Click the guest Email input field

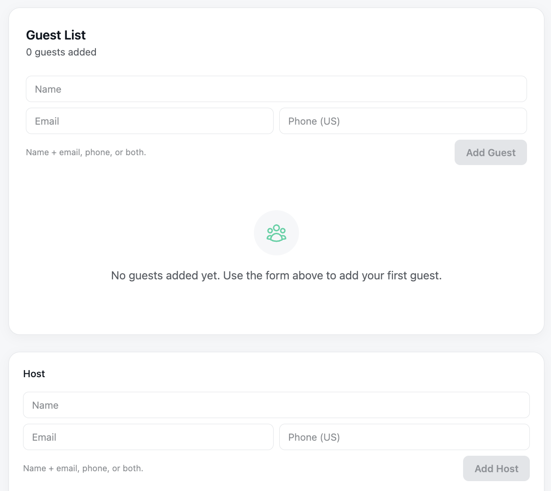click(150, 121)
